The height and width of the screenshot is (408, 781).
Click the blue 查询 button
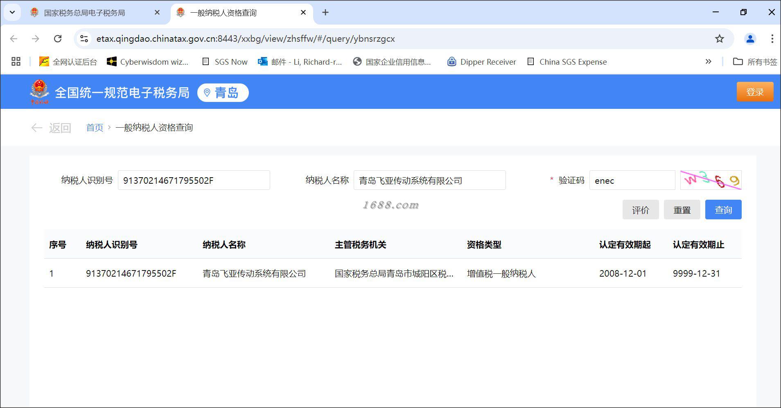point(723,210)
